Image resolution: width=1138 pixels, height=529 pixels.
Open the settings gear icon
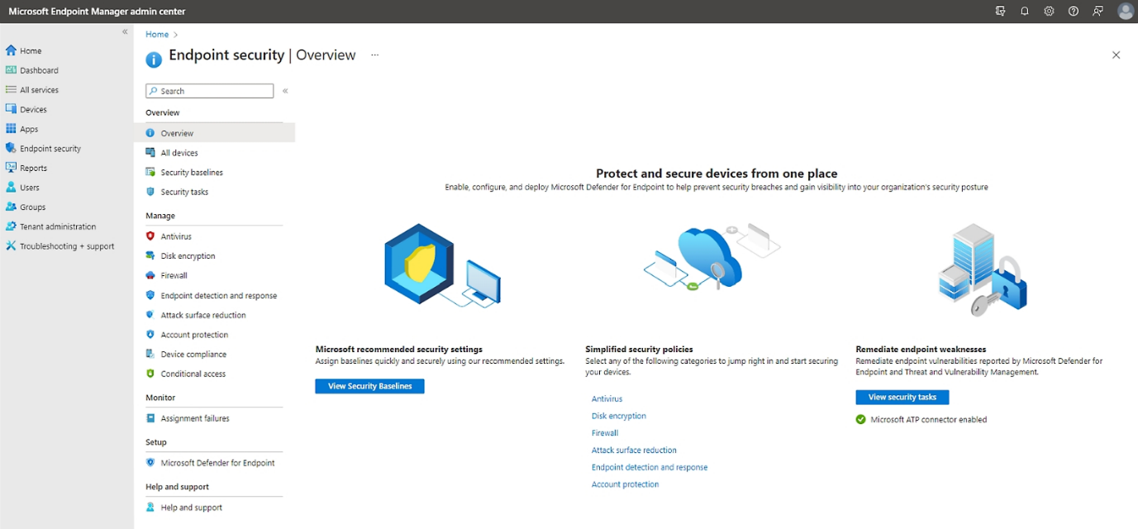(1049, 12)
